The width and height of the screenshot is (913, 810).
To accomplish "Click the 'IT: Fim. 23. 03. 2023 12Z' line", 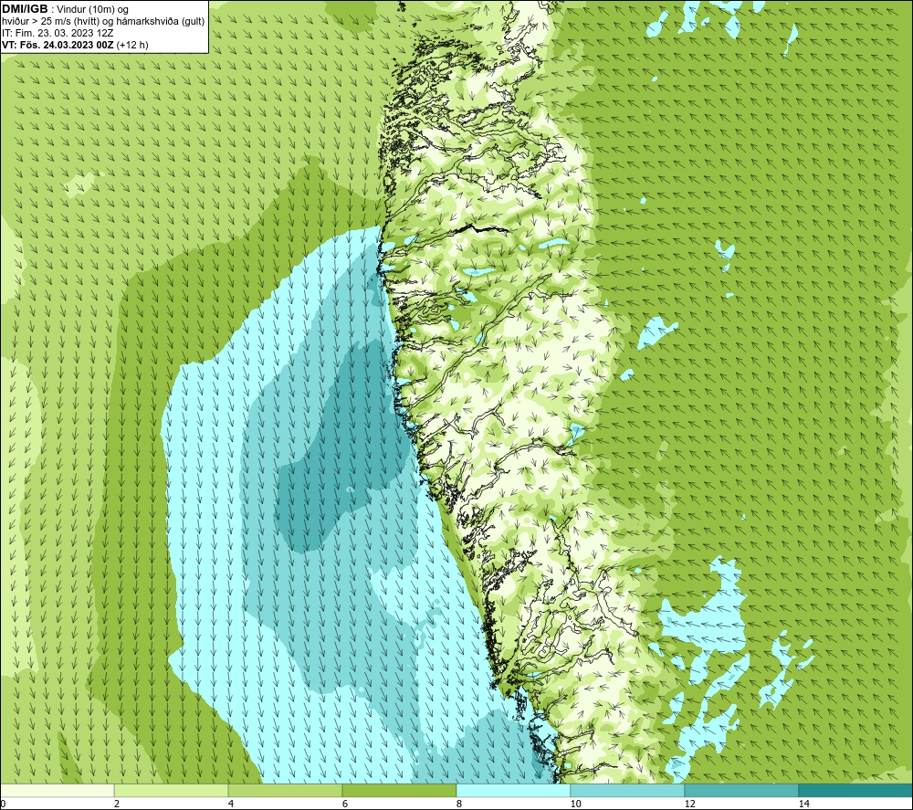I will 58,33.
